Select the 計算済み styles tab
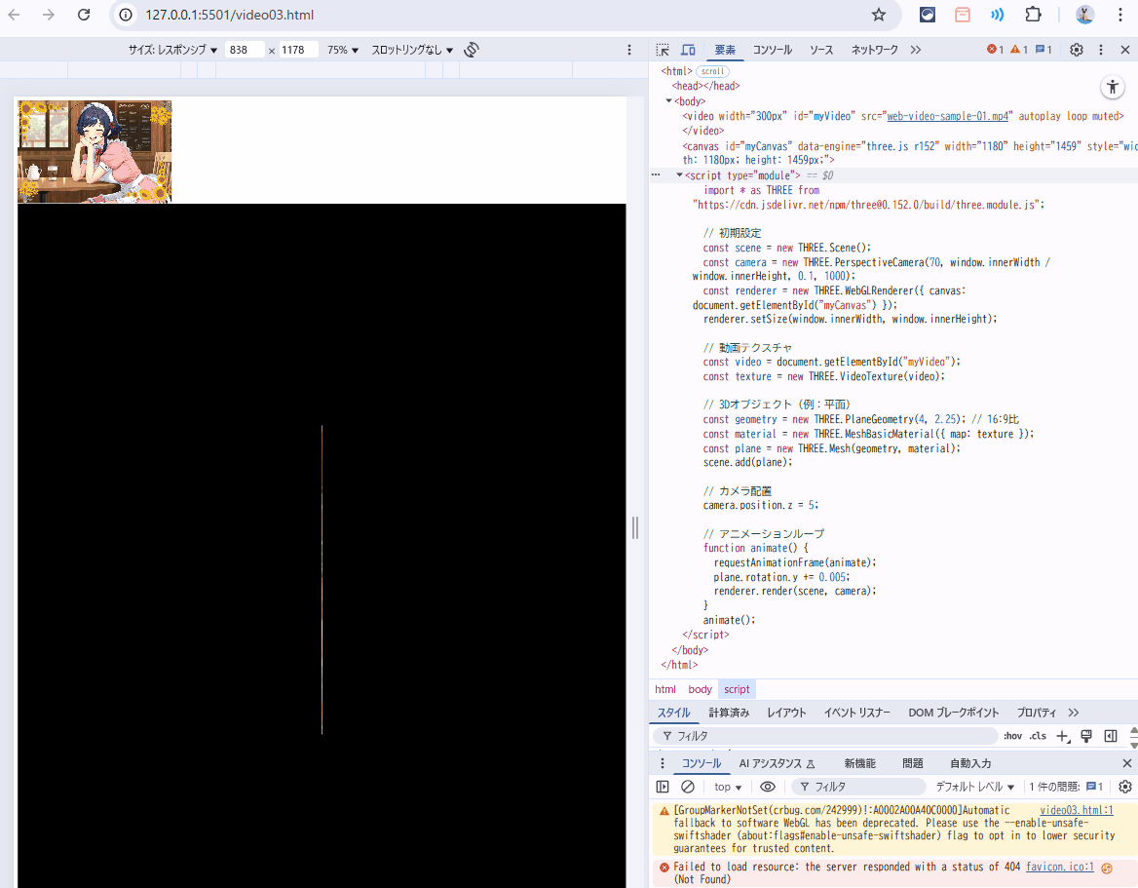The image size is (1138, 888). 729,713
